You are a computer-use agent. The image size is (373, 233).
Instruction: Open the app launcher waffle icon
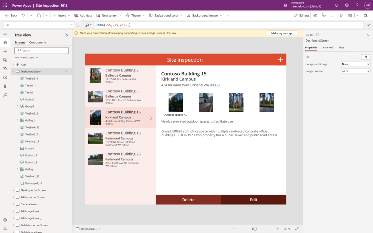point(5,5)
